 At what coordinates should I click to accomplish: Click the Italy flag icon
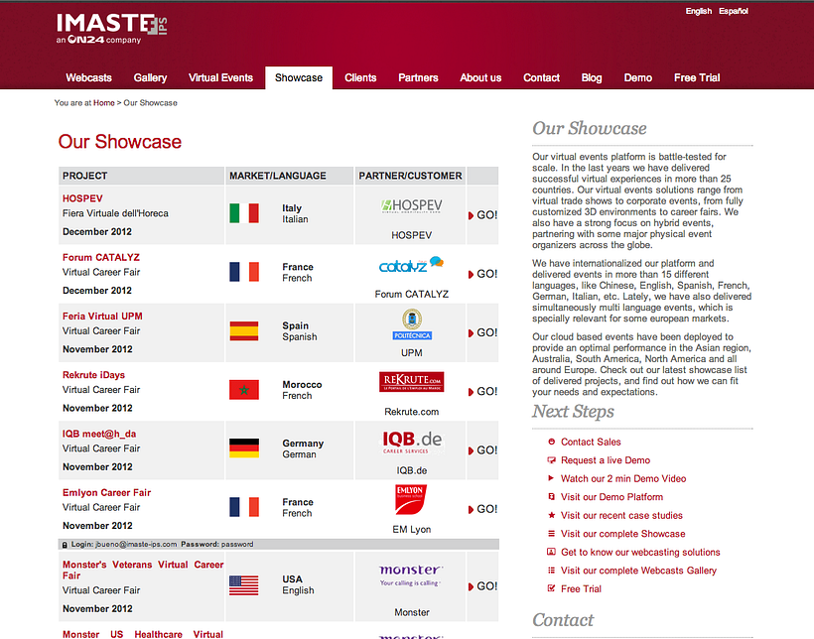[x=244, y=213]
